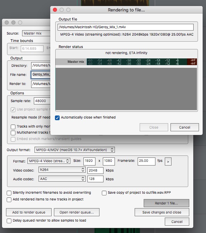The height and width of the screenshot is (233, 206).
Task: Click the Render to path field
Action: [41, 84]
